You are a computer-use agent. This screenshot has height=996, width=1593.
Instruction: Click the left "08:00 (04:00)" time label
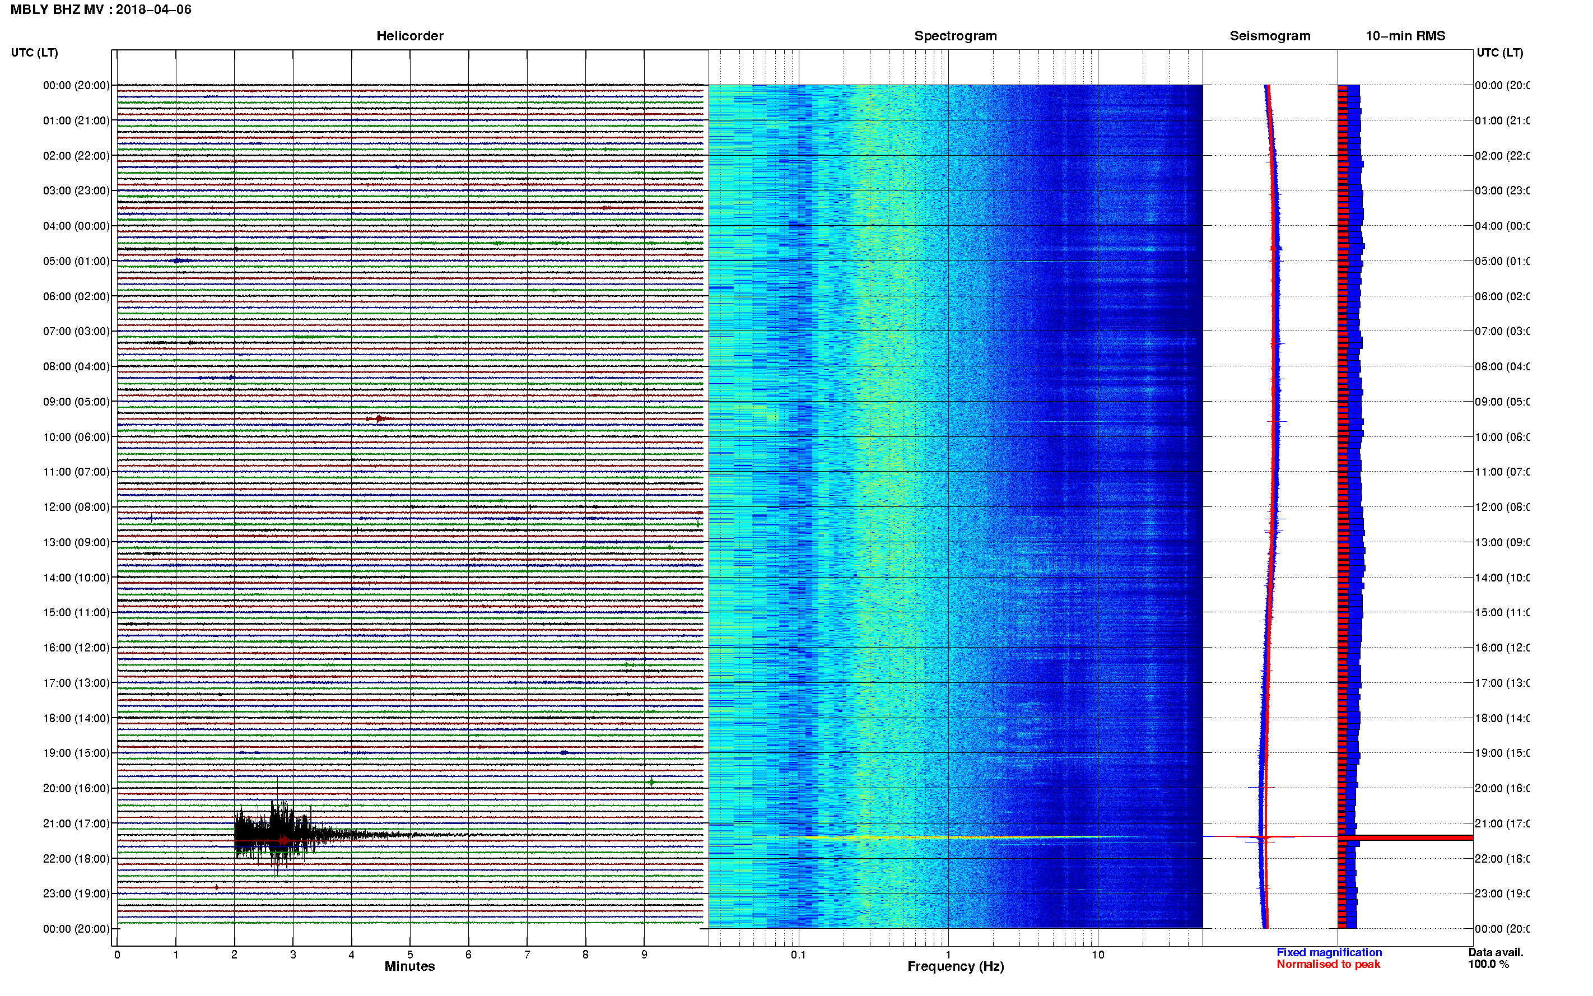(x=76, y=366)
